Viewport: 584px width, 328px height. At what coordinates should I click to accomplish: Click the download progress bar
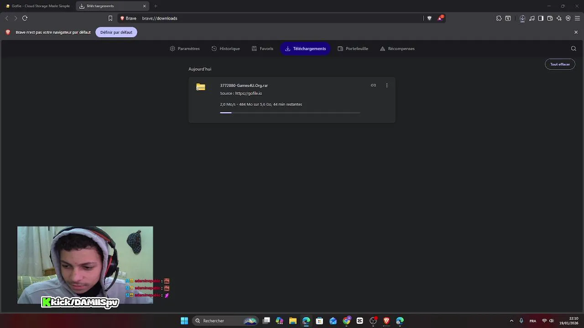(x=290, y=113)
